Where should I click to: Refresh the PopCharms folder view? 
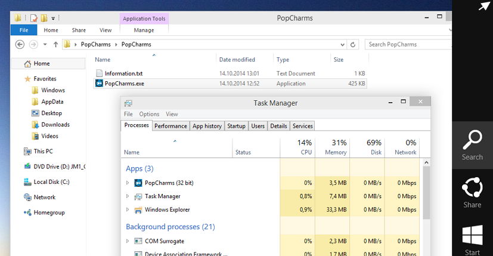(x=353, y=44)
